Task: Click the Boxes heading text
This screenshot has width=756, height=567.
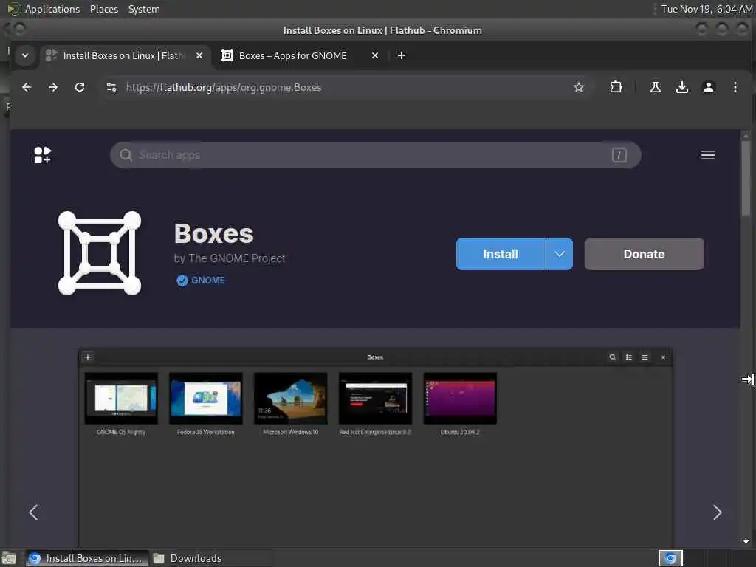Action: click(213, 234)
